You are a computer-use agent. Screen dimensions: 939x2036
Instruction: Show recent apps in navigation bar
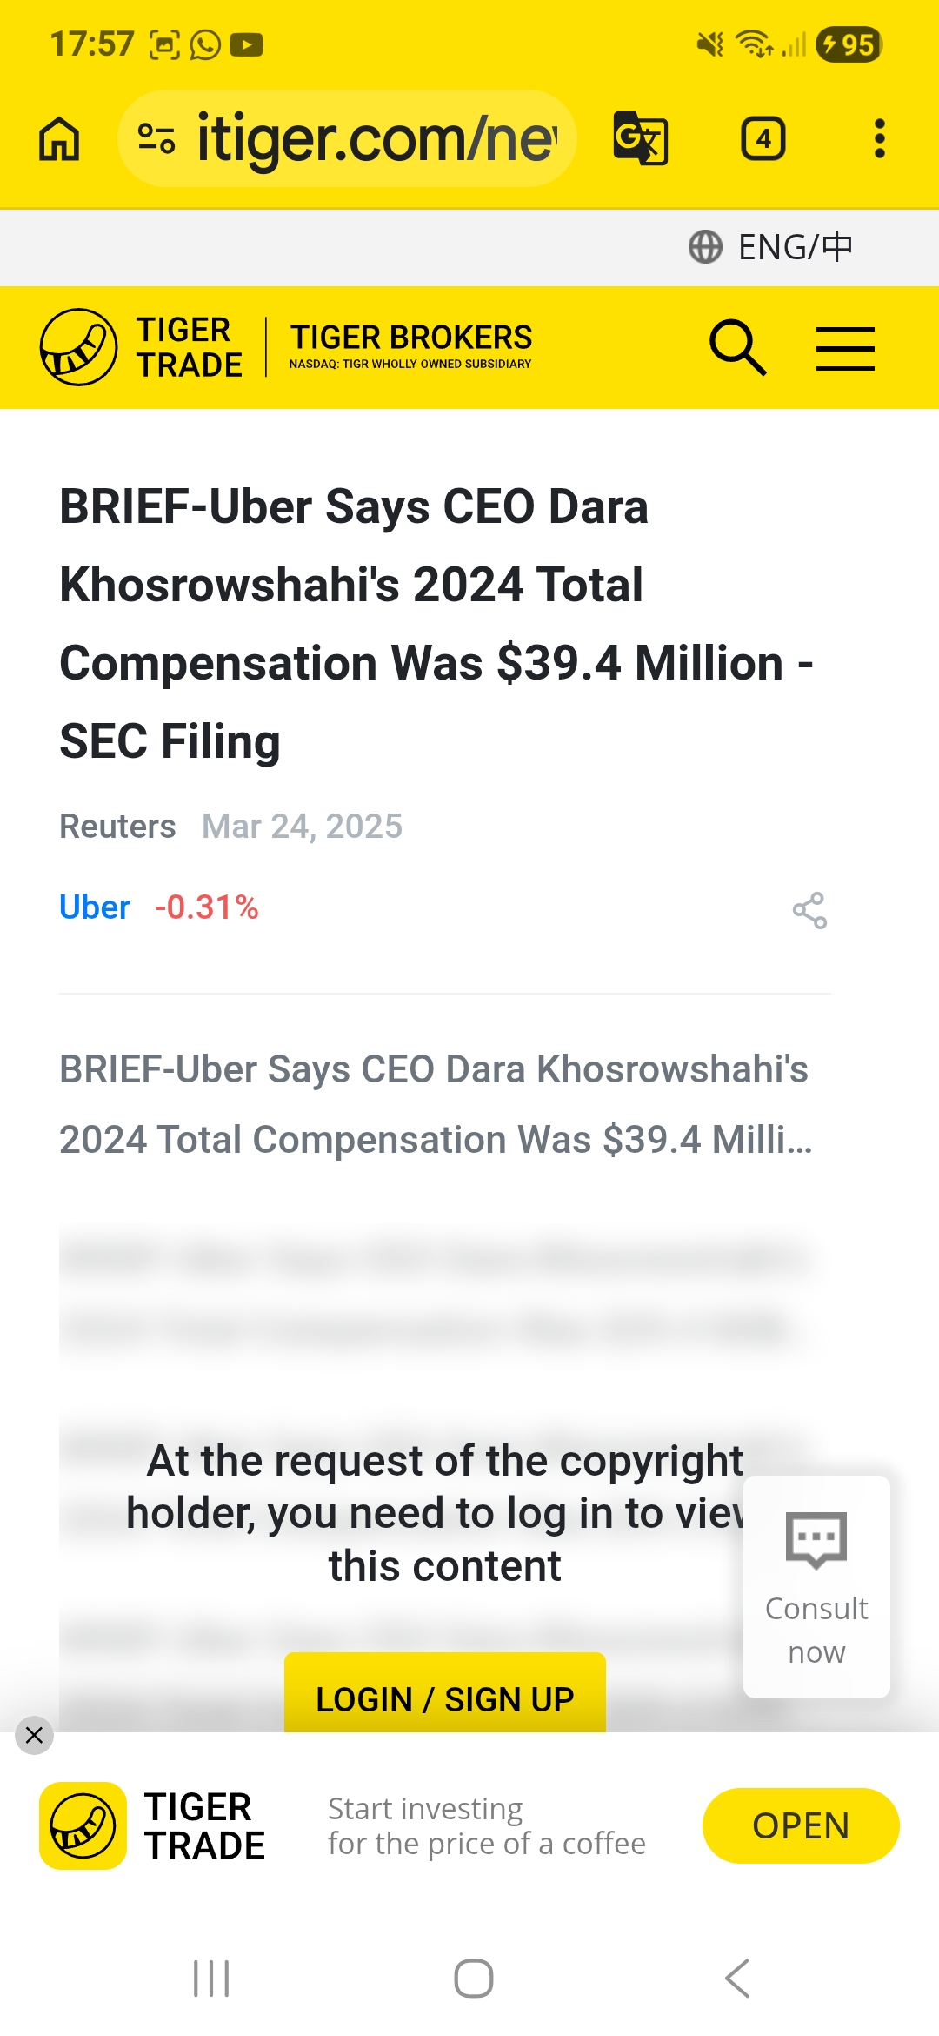click(211, 1979)
